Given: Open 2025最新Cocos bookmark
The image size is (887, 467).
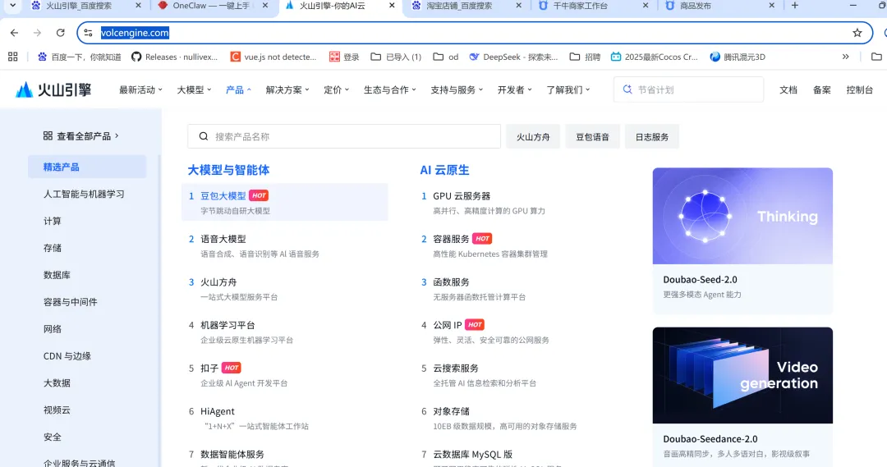Looking at the screenshot, I should click(x=655, y=57).
